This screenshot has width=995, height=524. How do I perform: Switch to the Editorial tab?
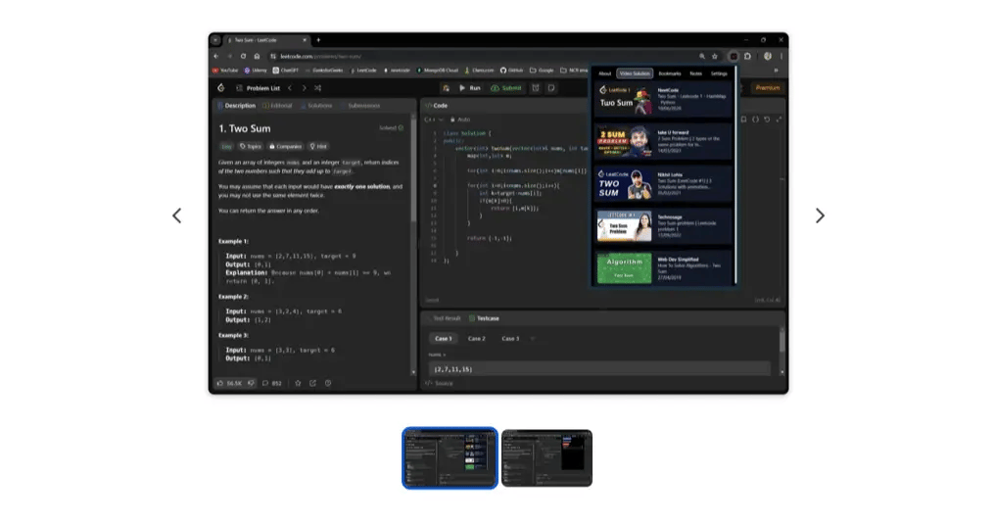(278, 106)
